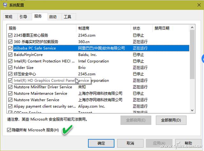Viewport: 204px width, 151px height.
Task: Click the scroll up arrow of service list
Action: [x=192, y=27]
